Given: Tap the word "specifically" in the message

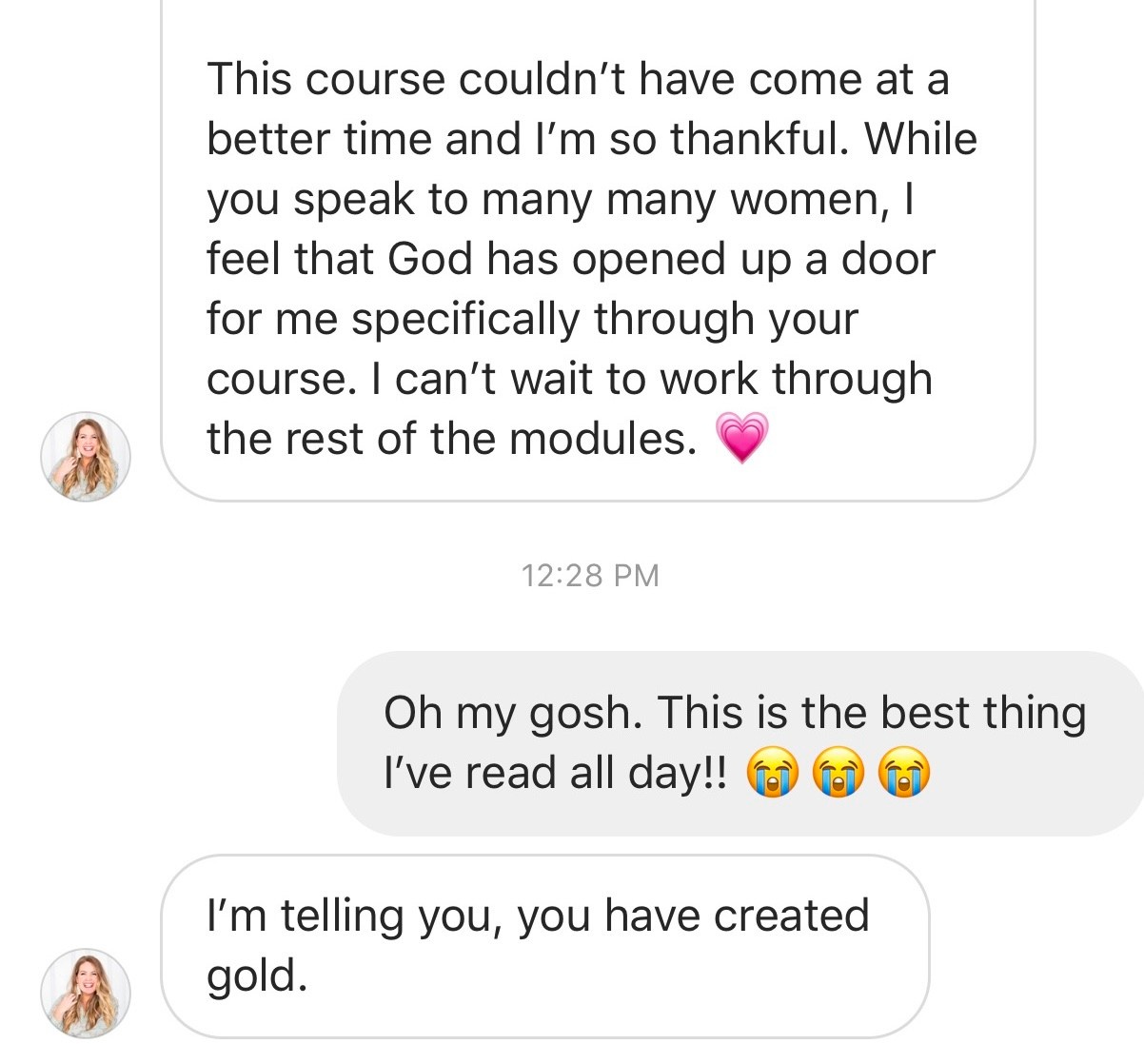Looking at the screenshot, I should pyautogui.click(x=464, y=319).
